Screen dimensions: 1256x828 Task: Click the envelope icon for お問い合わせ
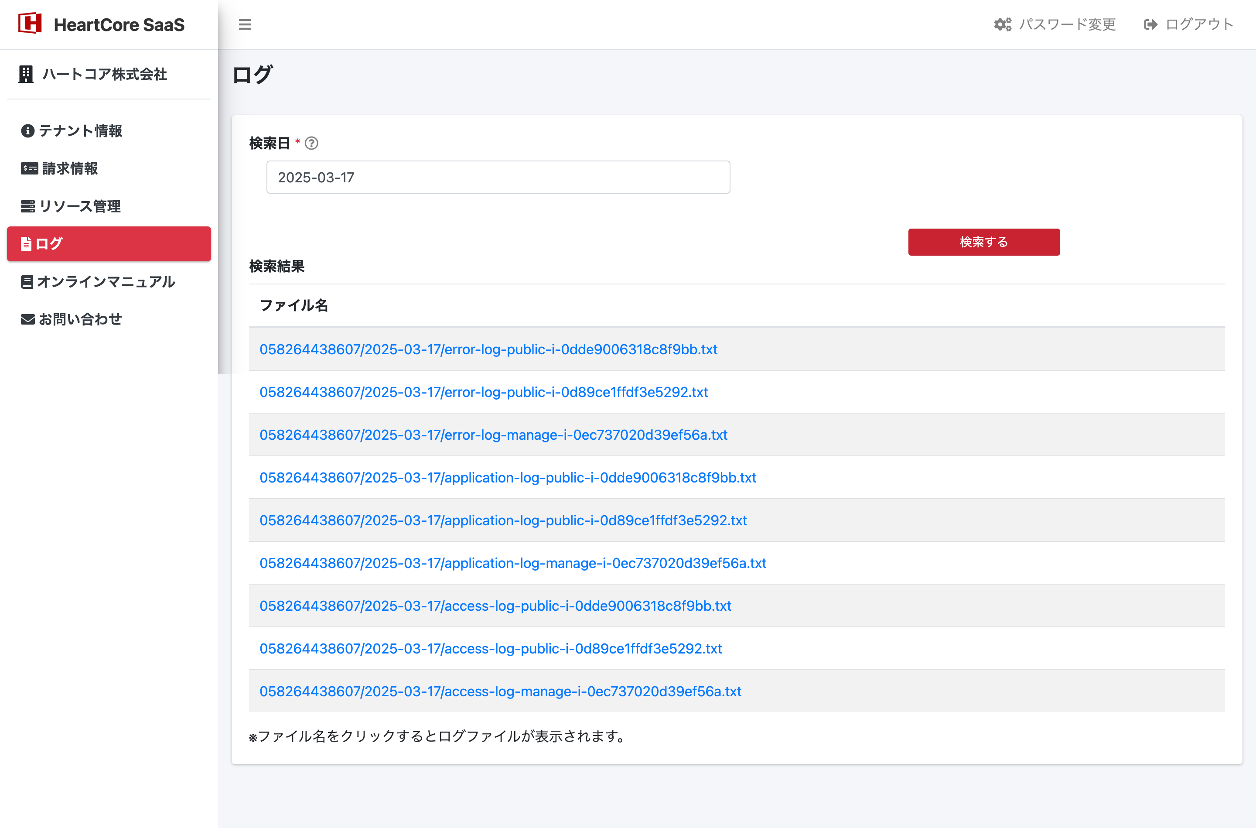point(27,319)
